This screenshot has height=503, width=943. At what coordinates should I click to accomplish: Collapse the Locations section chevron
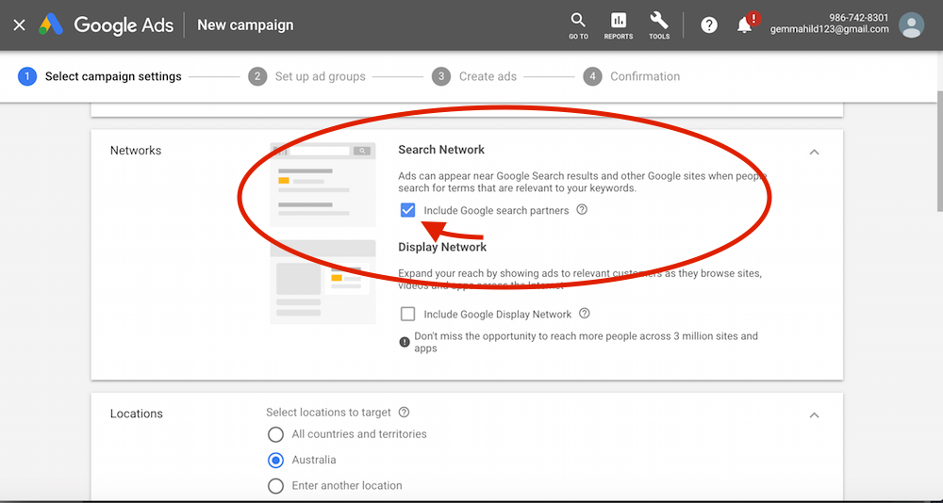pos(815,415)
